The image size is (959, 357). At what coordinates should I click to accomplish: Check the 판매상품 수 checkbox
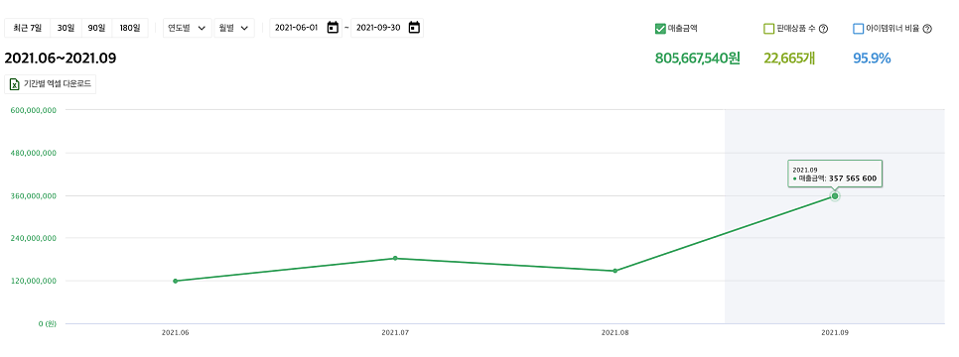pos(768,29)
